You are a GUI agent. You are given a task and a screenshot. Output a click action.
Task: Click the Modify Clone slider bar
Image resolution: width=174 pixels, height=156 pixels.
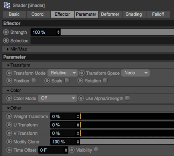(127, 142)
